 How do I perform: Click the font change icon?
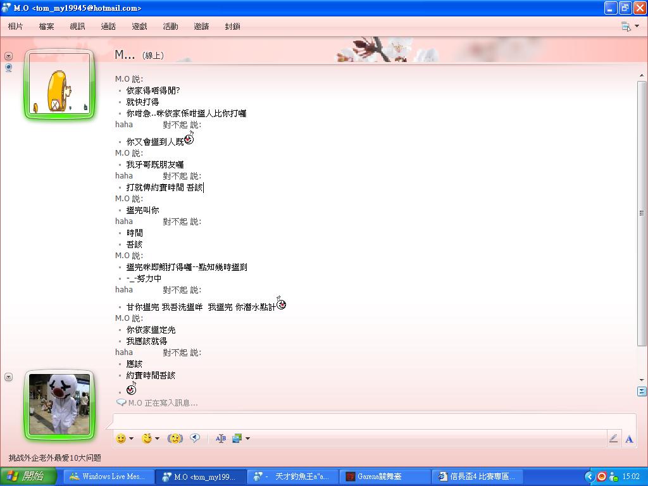click(221, 439)
